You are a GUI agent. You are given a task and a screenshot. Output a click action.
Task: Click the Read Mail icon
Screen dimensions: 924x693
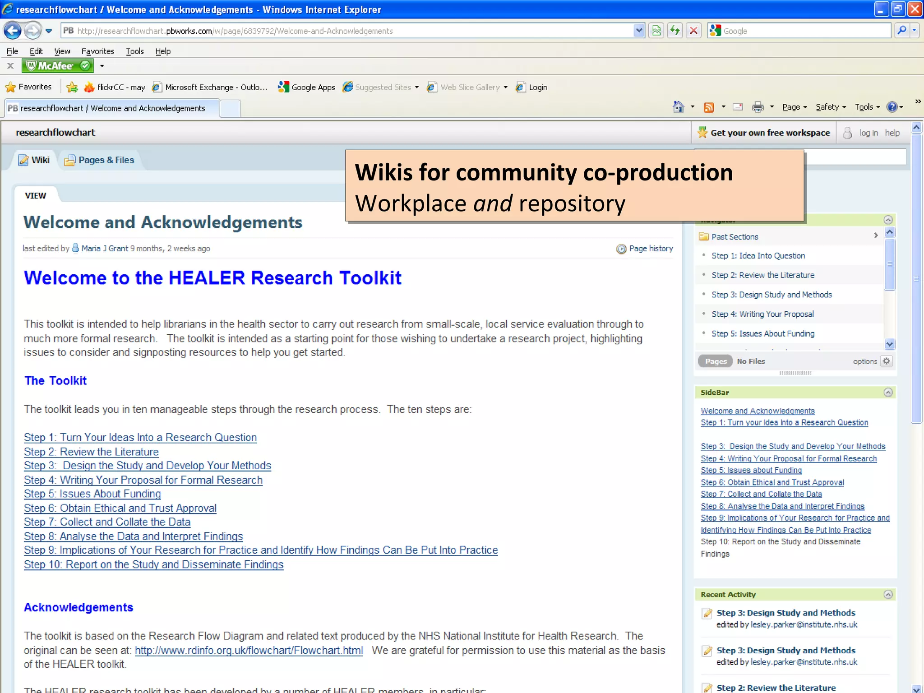[x=738, y=107]
